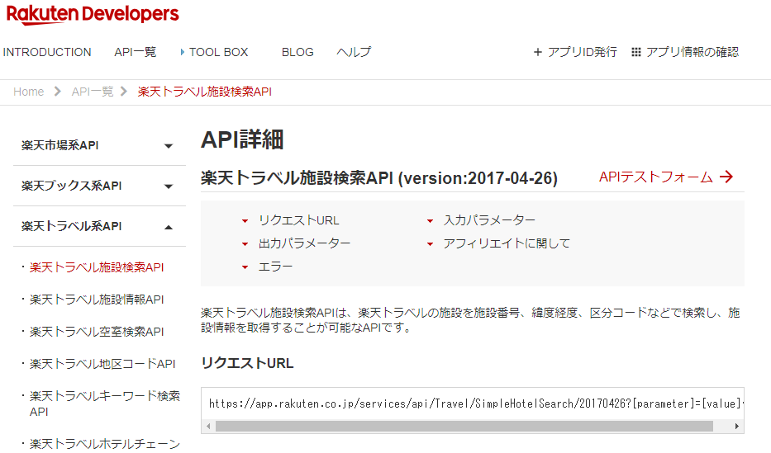Click scrollbar right arrow of URL box

(736, 426)
